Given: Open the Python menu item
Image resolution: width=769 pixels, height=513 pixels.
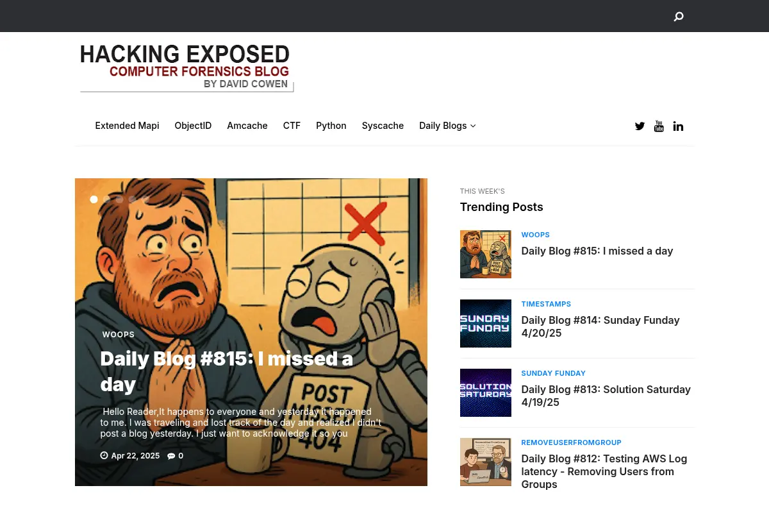Looking at the screenshot, I should (x=331, y=126).
